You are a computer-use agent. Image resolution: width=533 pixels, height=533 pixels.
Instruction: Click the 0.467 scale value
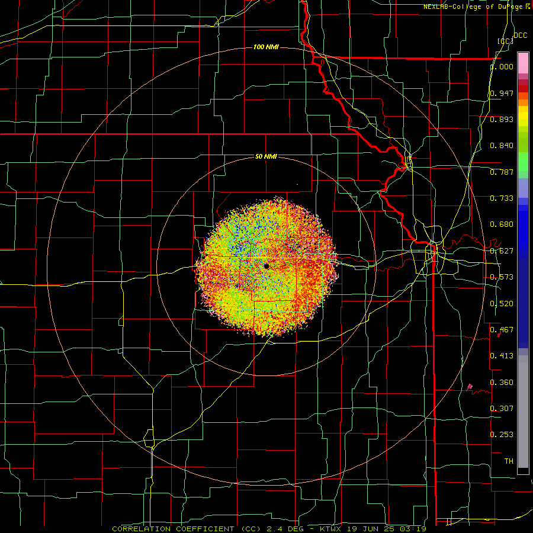click(x=502, y=329)
